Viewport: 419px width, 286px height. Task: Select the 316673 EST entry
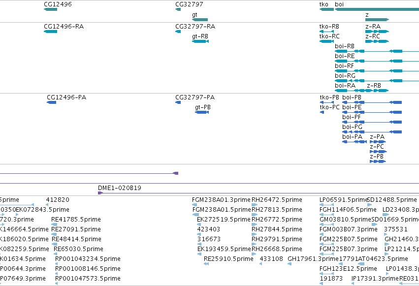point(199,244)
